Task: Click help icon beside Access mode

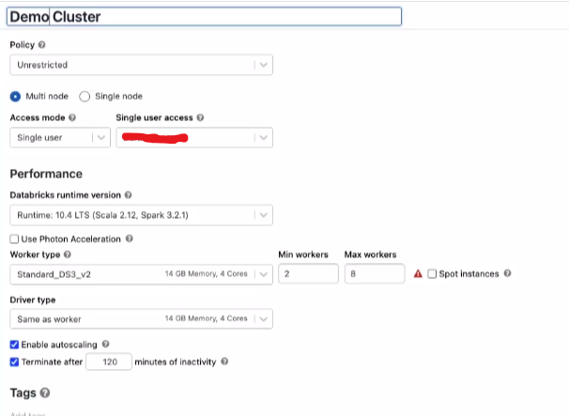Action: 72,118
